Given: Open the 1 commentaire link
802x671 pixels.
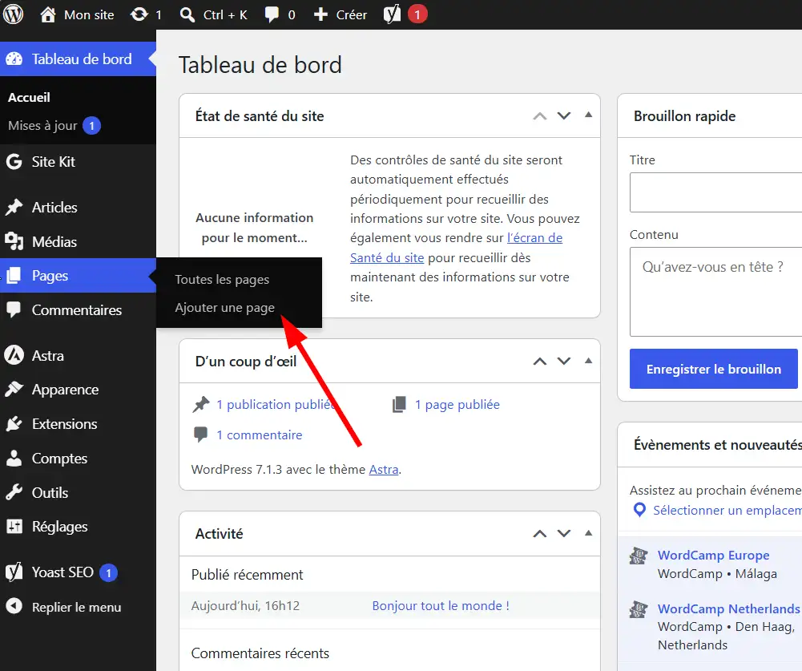Looking at the screenshot, I should 260,435.
